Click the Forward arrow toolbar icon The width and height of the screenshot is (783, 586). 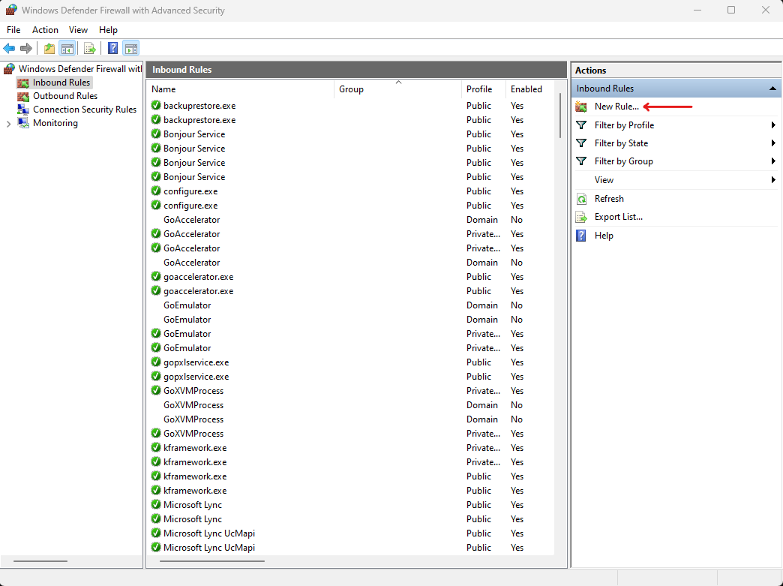[x=26, y=49]
